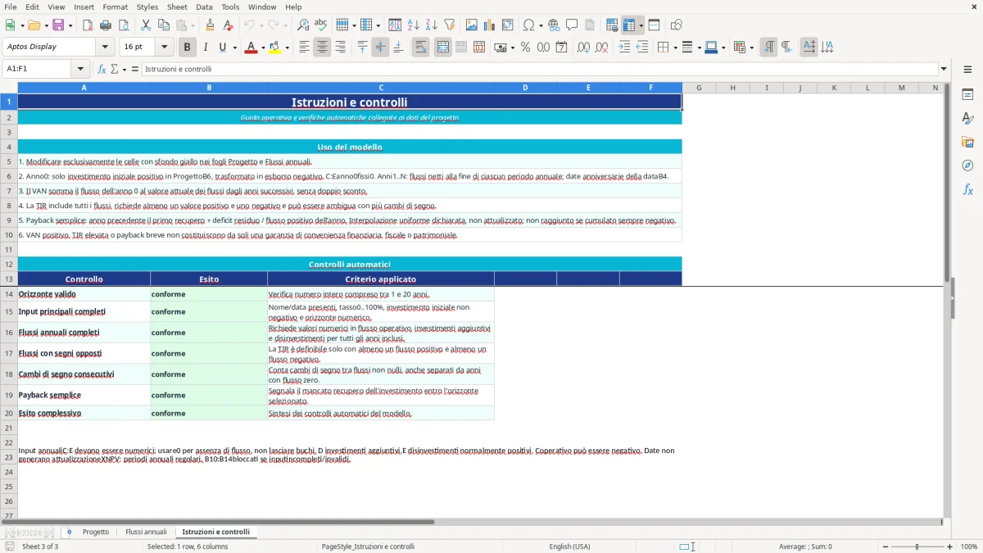This screenshot has height=553, width=983.
Task: Toggle Underline formatting
Action: tap(222, 48)
